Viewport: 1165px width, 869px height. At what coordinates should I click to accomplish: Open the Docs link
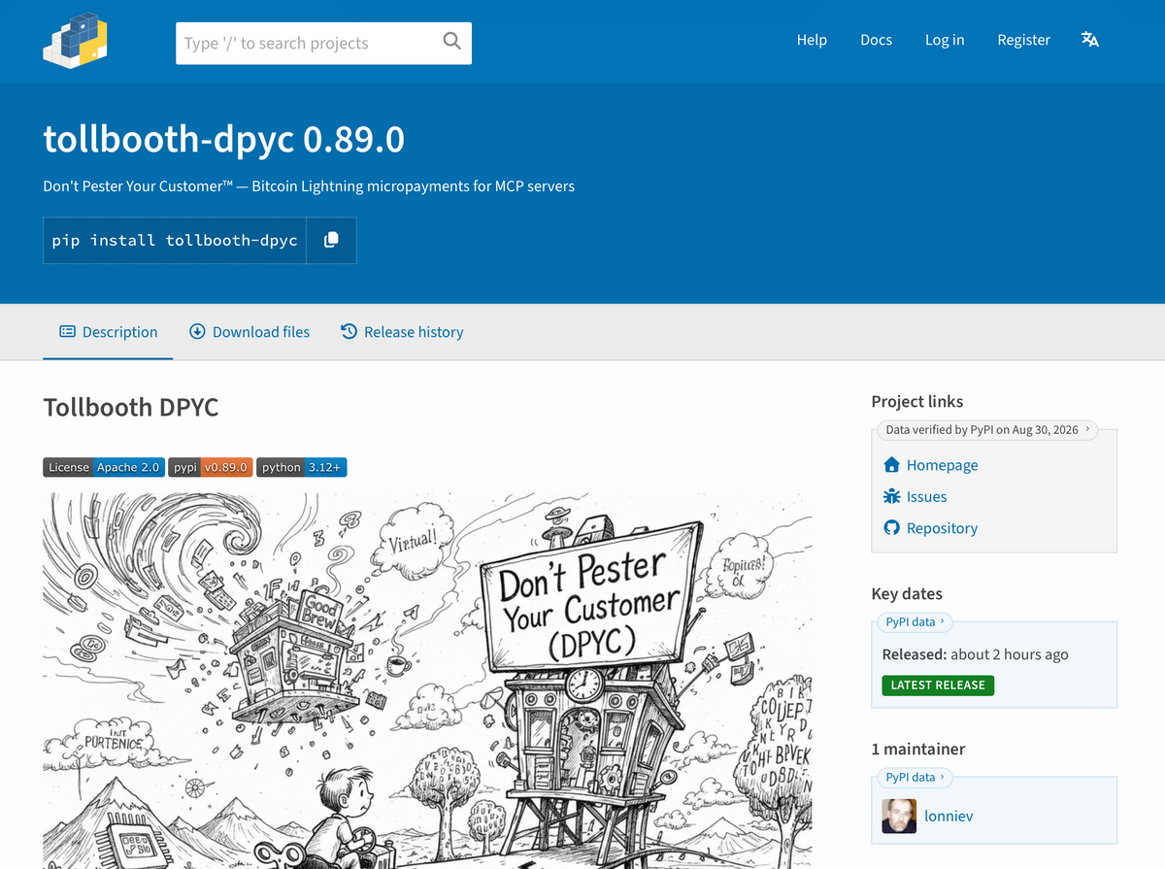click(876, 40)
